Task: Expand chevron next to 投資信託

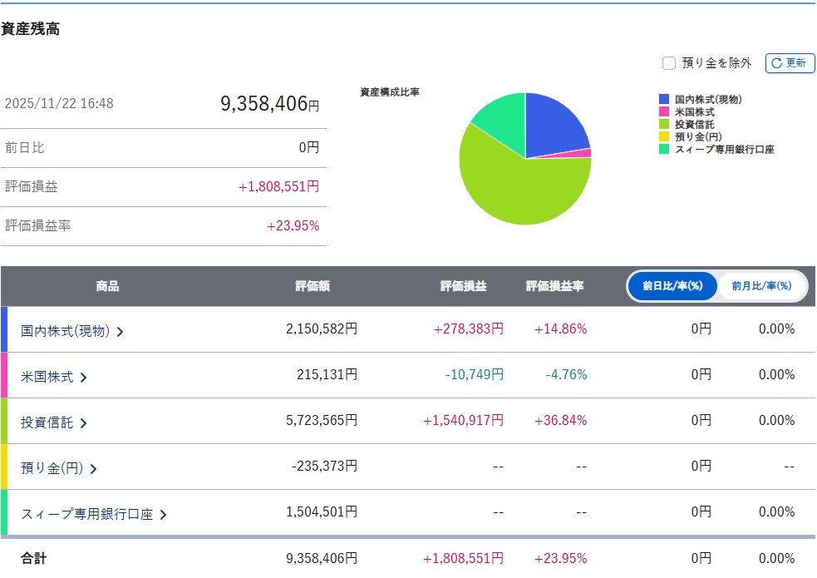Action: tap(83, 423)
